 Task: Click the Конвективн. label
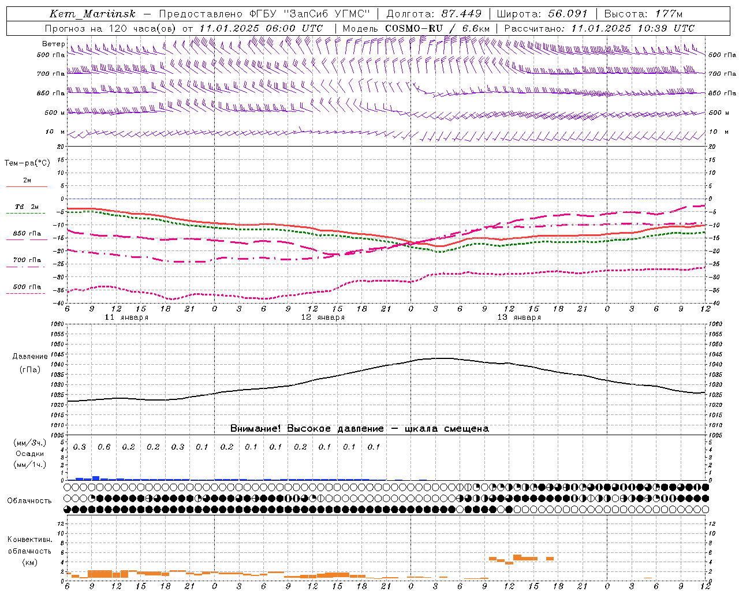30,540
